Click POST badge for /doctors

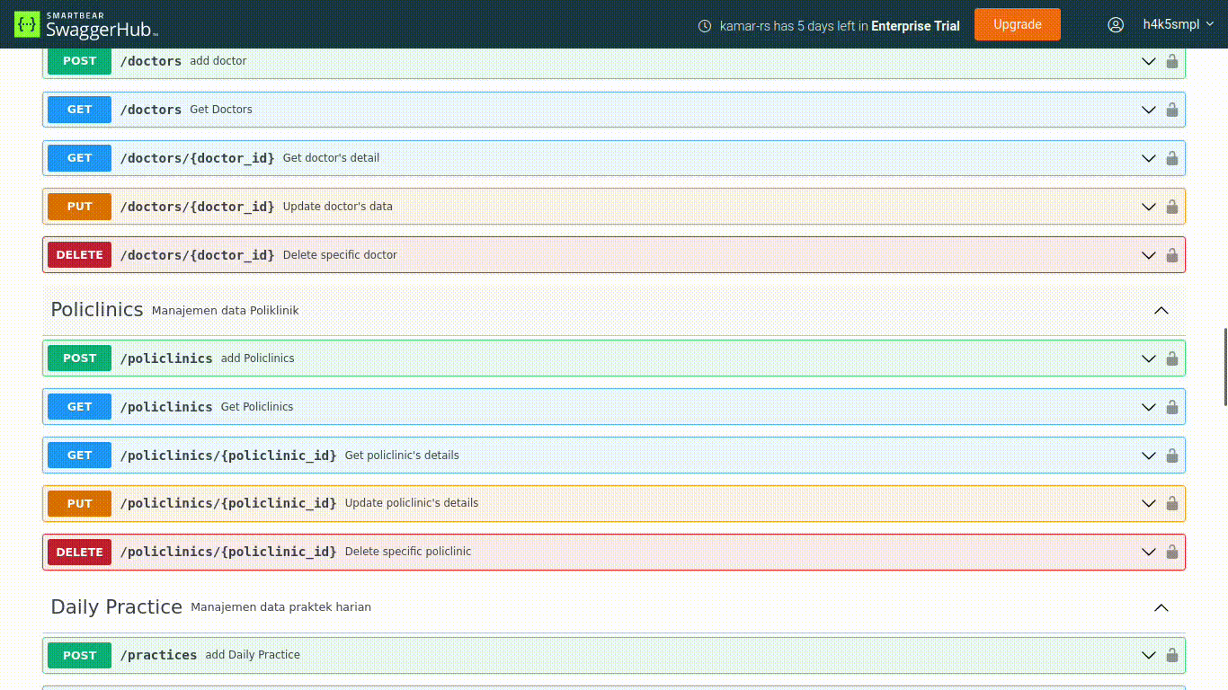click(79, 61)
